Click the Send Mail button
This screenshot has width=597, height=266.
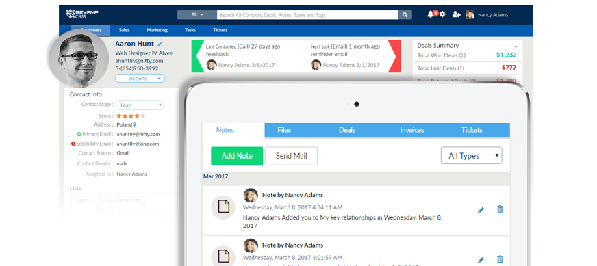(291, 156)
